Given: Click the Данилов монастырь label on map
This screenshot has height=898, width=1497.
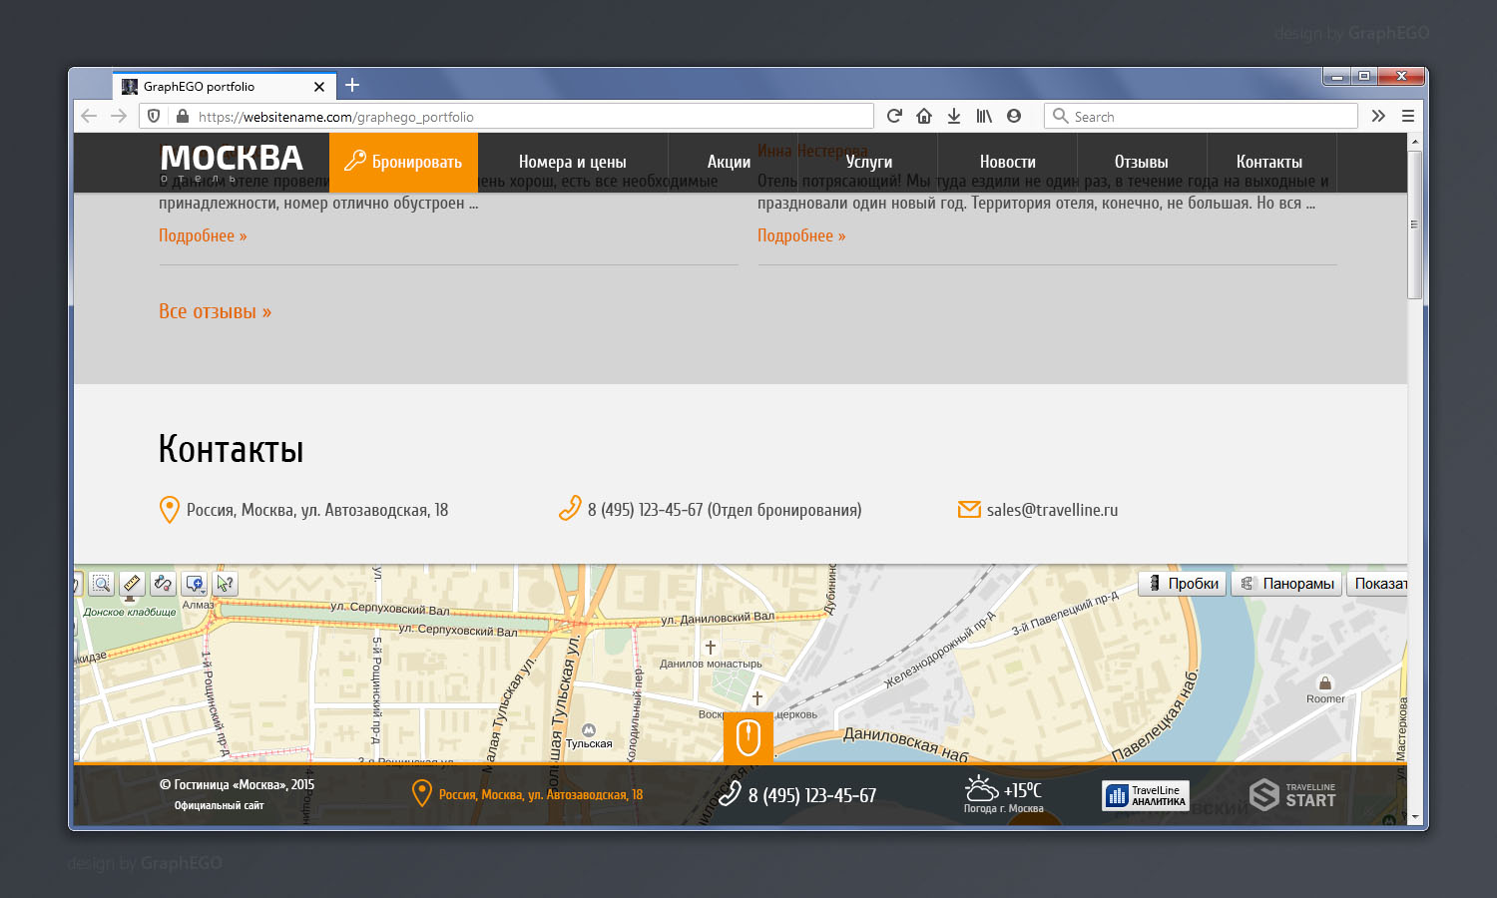Looking at the screenshot, I should point(711,664).
